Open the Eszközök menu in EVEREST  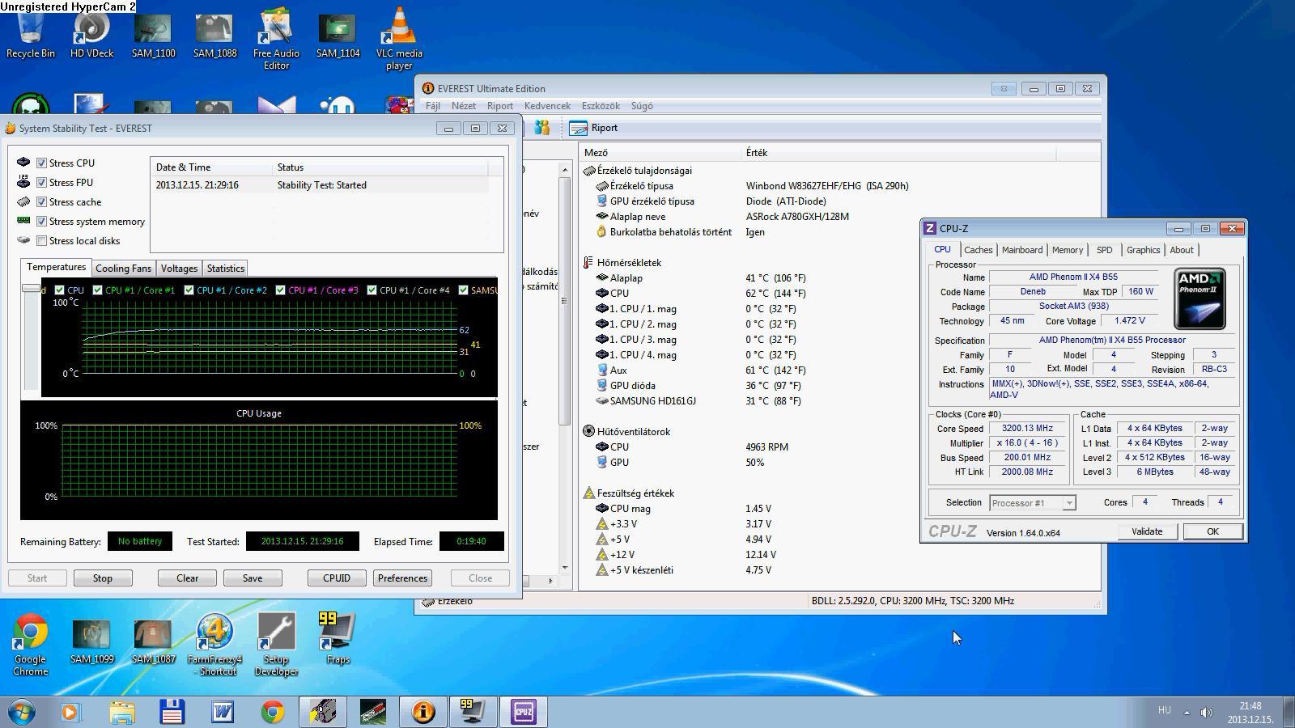tap(601, 106)
